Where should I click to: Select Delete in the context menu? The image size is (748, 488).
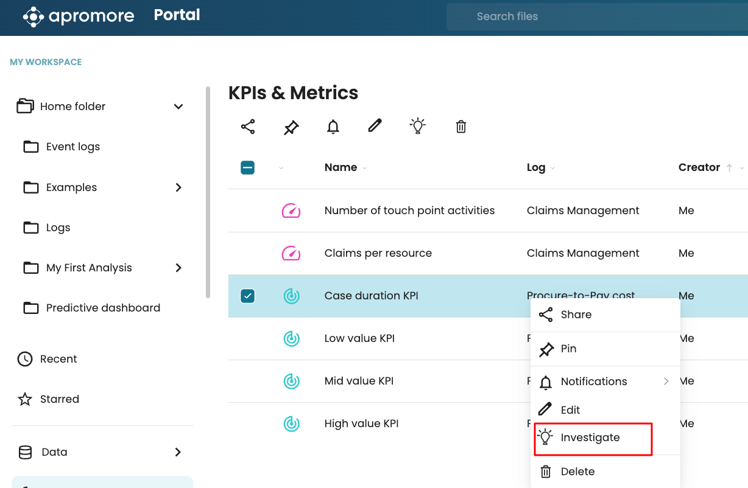tap(577, 472)
